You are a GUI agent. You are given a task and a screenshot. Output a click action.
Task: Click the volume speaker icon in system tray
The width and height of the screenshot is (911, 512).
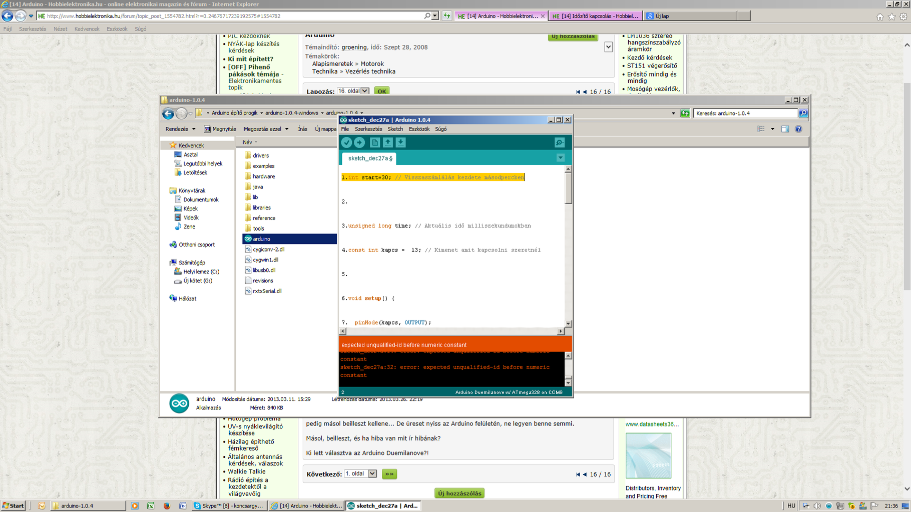pos(817,506)
